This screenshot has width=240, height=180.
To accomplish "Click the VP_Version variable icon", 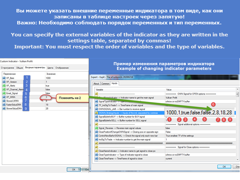I will [4, 82].
